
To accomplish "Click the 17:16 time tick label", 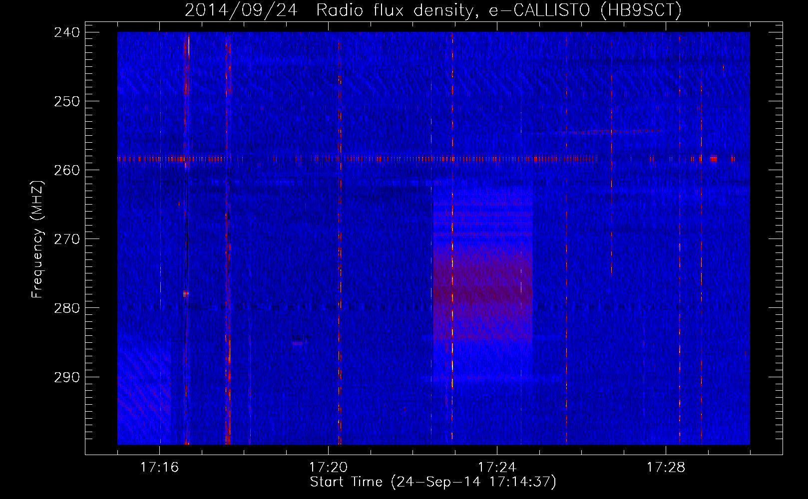I will pyautogui.click(x=159, y=468).
